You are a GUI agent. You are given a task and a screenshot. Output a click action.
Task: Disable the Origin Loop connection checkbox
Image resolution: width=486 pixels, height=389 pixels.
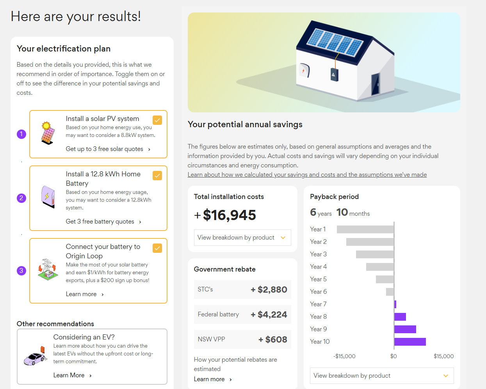pos(157,248)
